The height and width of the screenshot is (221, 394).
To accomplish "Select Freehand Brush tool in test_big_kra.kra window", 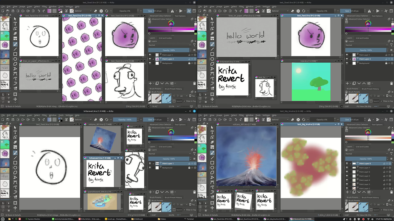I will coord(212,153).
